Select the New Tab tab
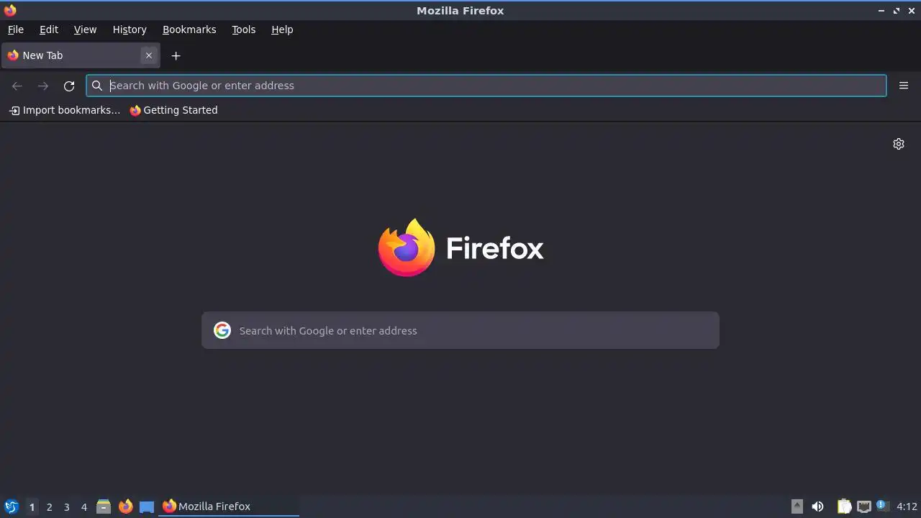 (81, 55)
